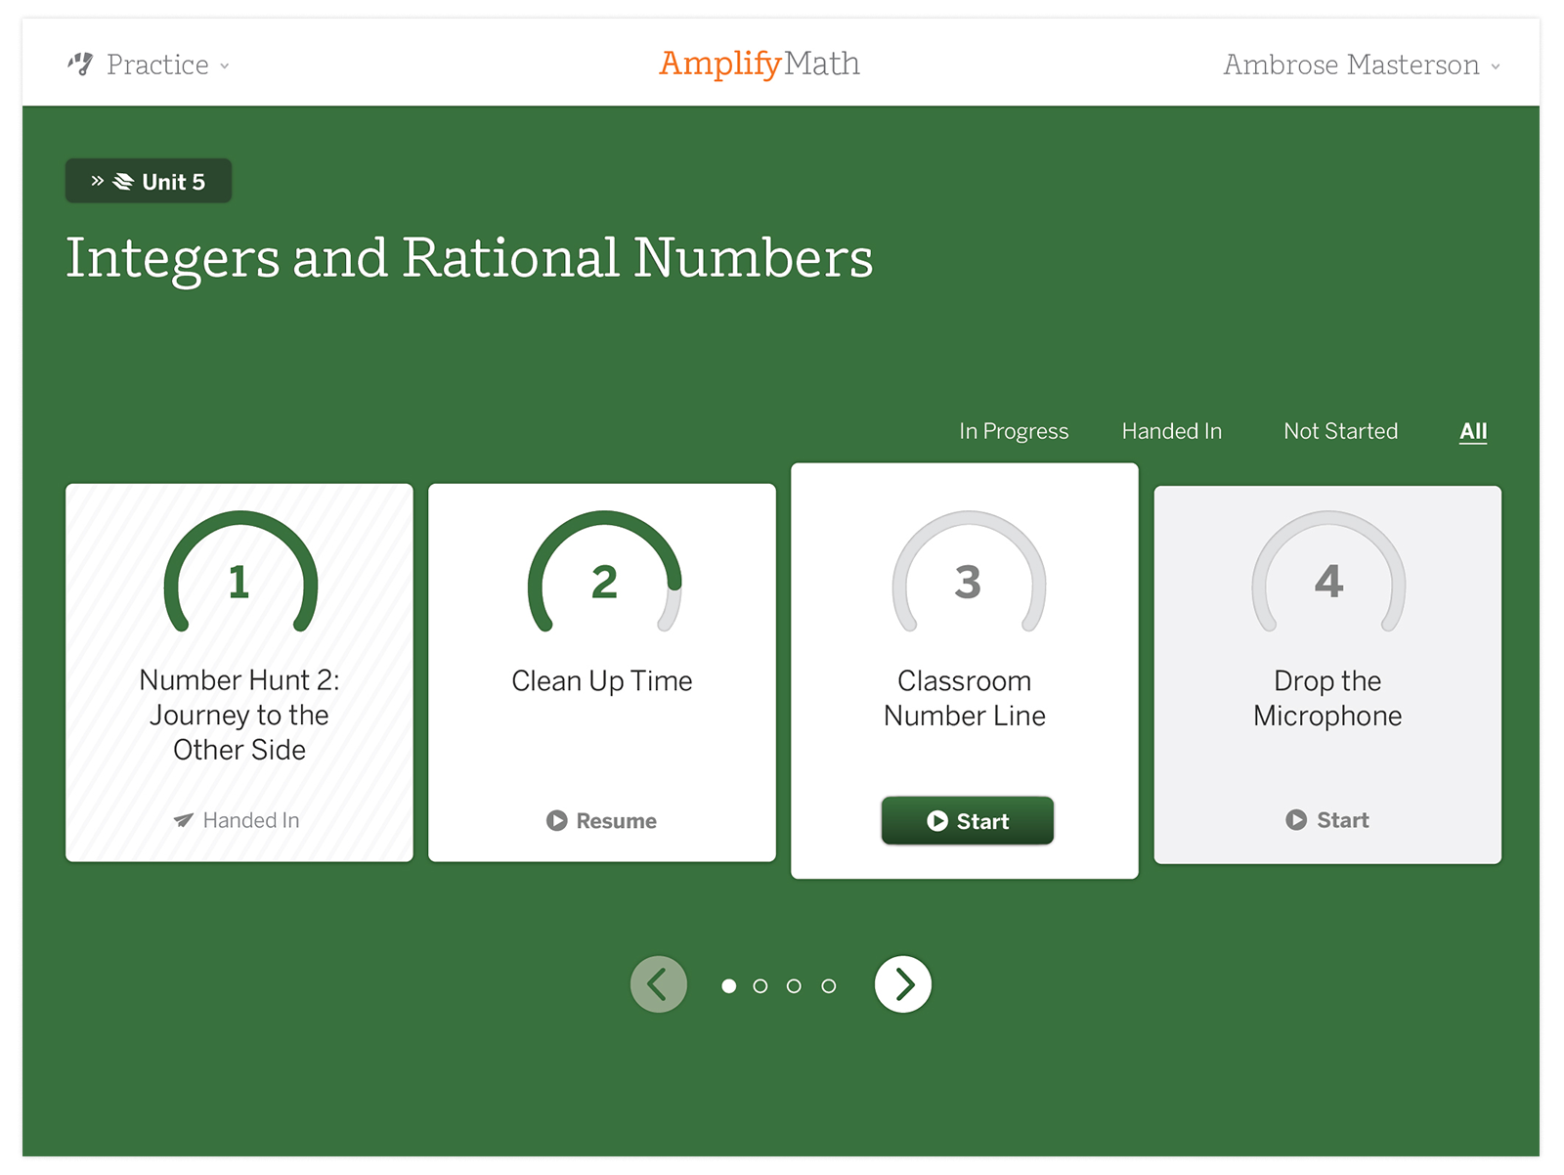Resume the Clean Up Time activity

click(x=602, y=821)
